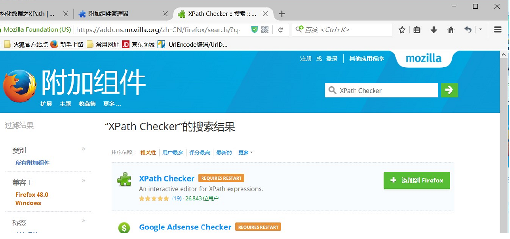Open the bookmarks list icon
The image size is (510, 239).
pos(417,30)
